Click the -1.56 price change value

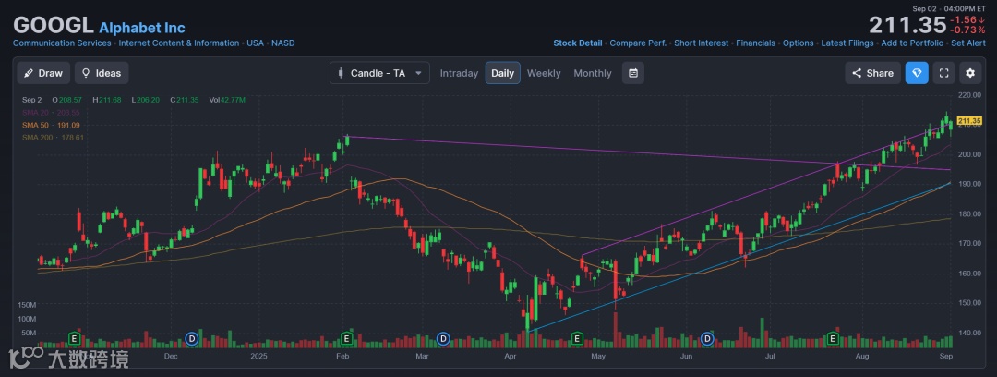pyautogui.click(x=967, y=20)
